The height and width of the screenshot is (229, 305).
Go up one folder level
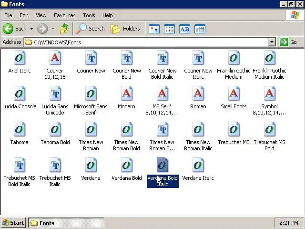tap(64, 29)
